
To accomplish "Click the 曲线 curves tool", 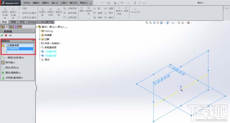I will point(126,9).
